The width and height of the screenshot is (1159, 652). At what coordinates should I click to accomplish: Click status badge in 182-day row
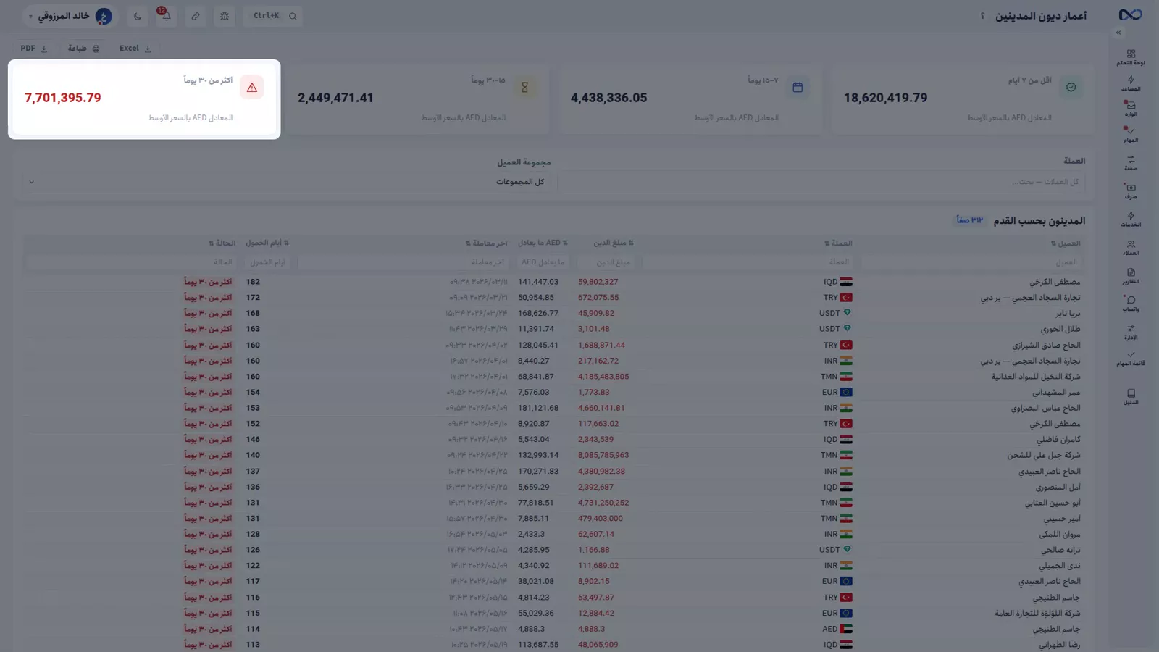(208, 282)
